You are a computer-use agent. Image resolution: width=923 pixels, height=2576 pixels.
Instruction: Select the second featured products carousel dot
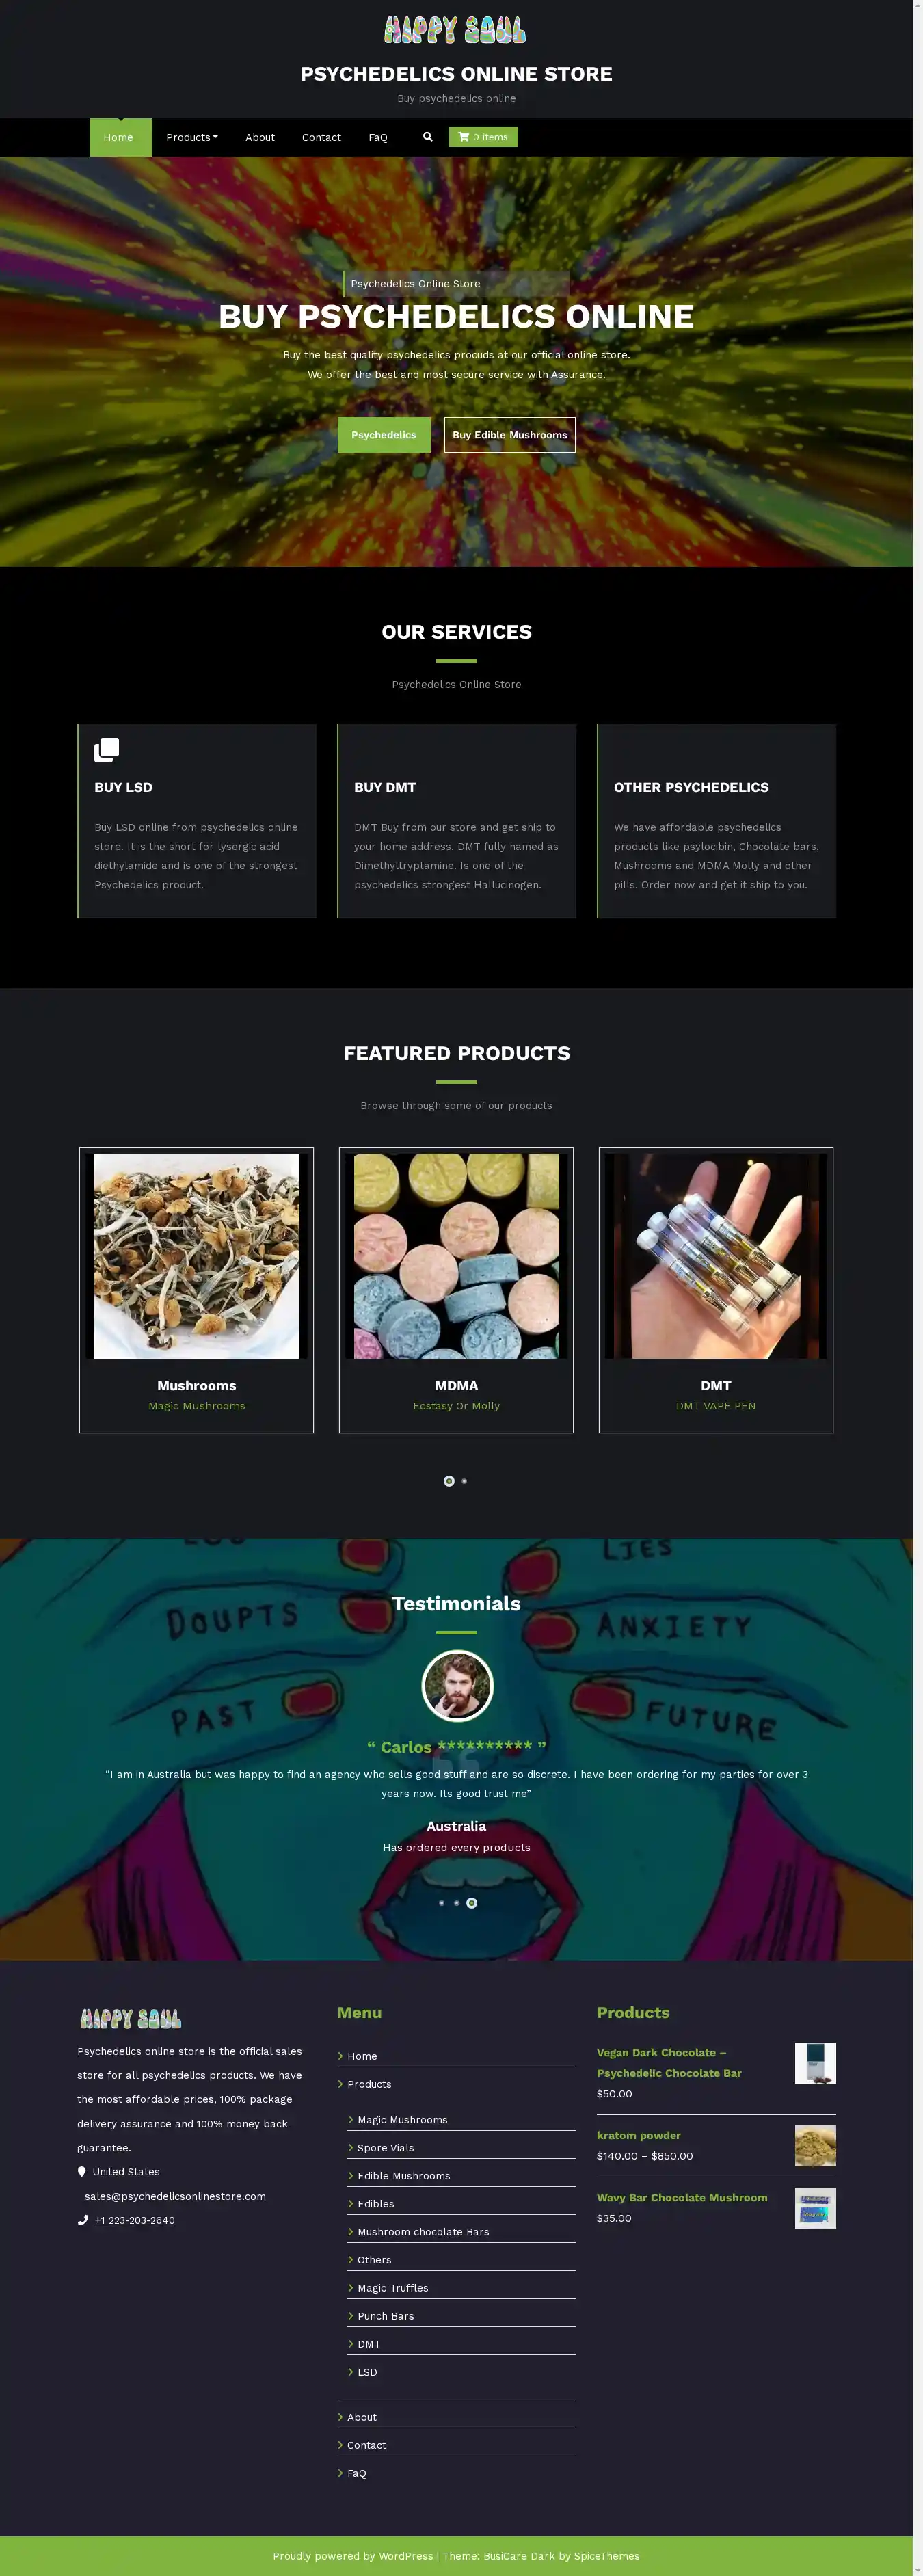464,1481
